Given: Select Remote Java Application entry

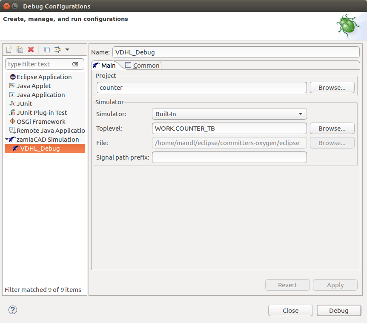Looking at the screenshot, I should (51, 131).
